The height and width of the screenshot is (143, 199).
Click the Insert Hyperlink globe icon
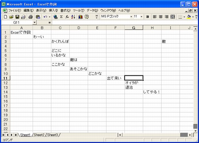point(55,17)
